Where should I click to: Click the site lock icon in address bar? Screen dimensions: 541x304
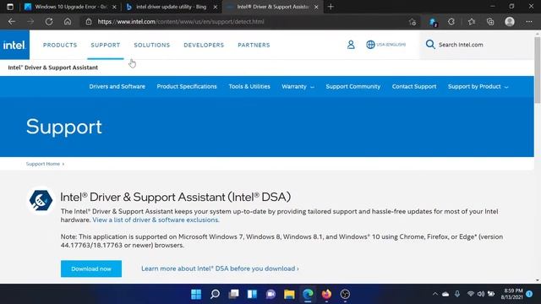(x=89, y=21)
